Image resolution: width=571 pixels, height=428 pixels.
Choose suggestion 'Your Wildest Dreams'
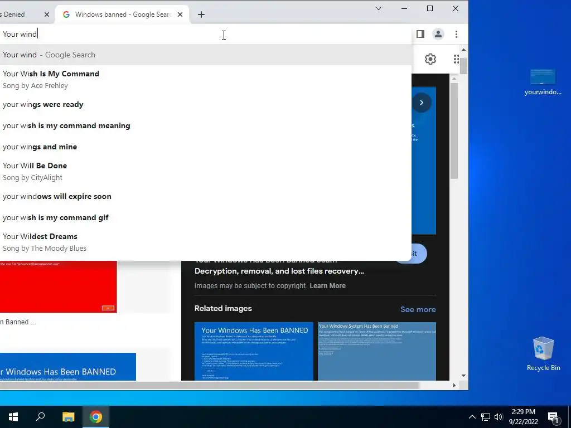coord(206,242)
